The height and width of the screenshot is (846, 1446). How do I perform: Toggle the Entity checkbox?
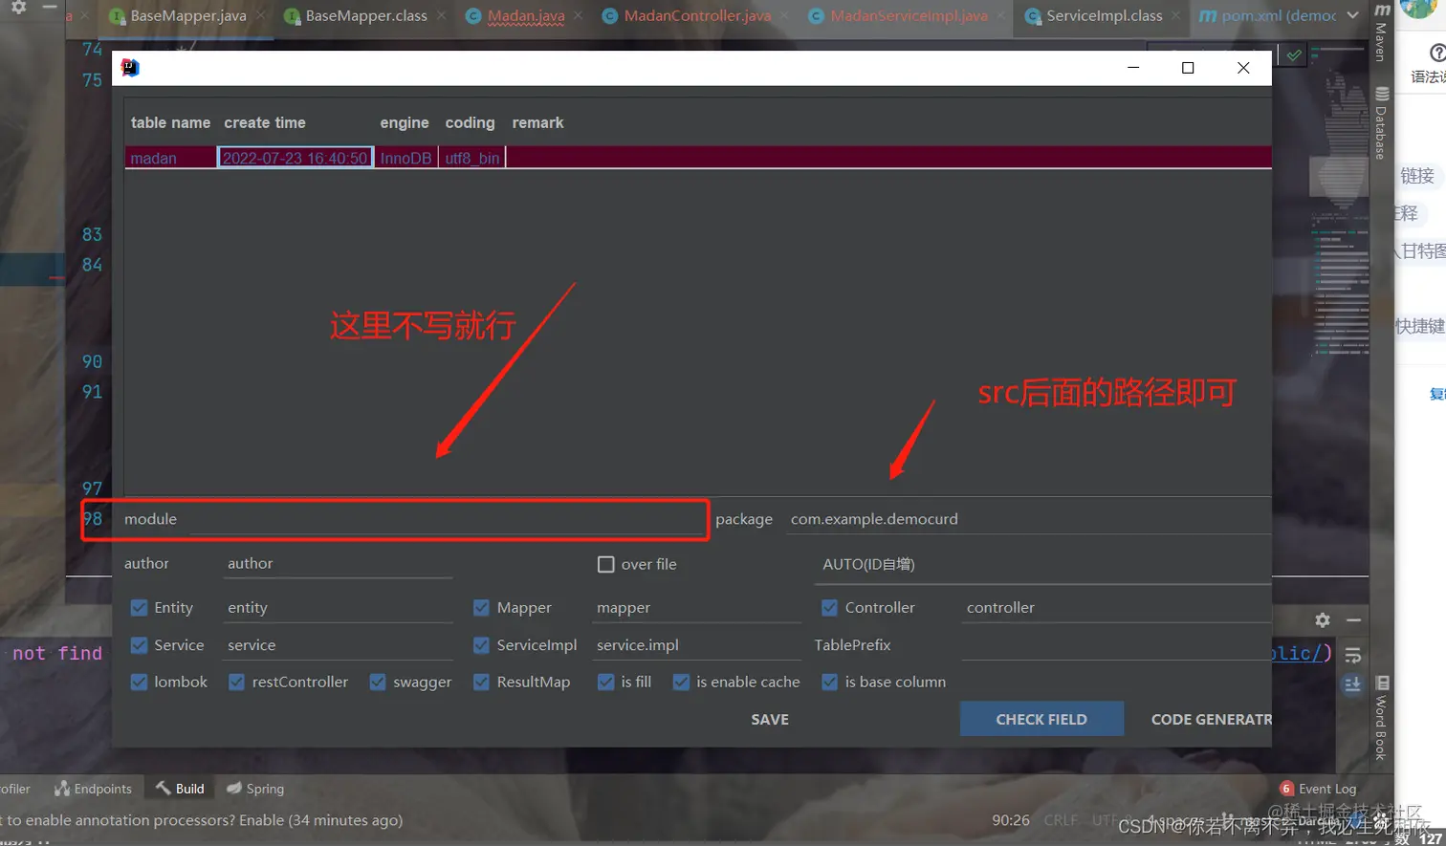139,608
